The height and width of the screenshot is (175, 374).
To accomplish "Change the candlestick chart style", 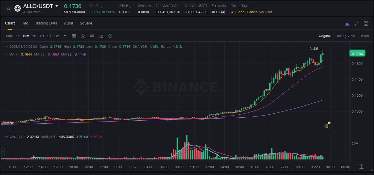I will (x=92, y=36).
